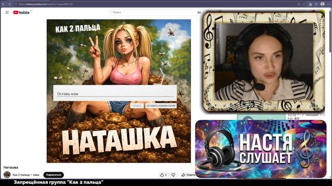Open the on-screen keyboard icon in search box
The height and width of the screenshot is (186, 332).
199,12
